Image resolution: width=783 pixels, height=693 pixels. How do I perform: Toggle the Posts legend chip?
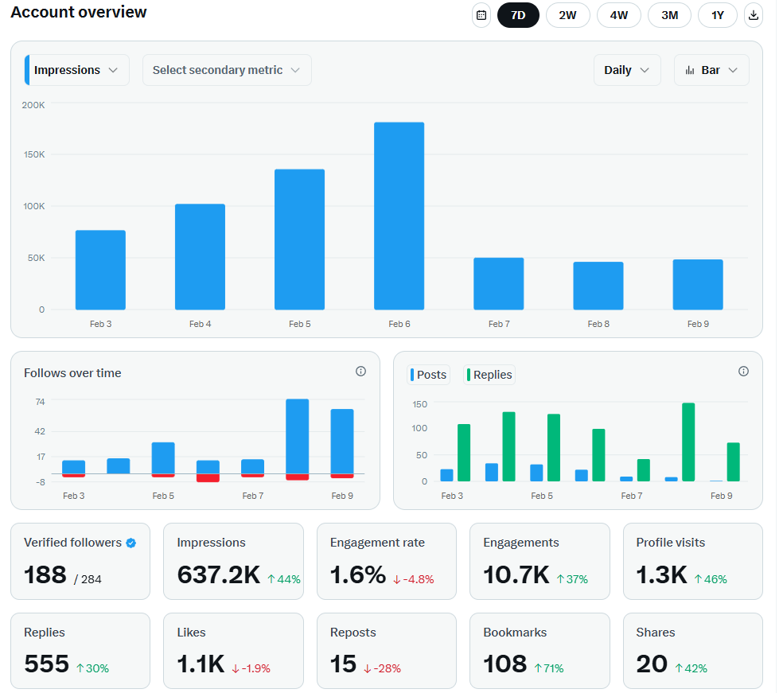click(428, 374)
